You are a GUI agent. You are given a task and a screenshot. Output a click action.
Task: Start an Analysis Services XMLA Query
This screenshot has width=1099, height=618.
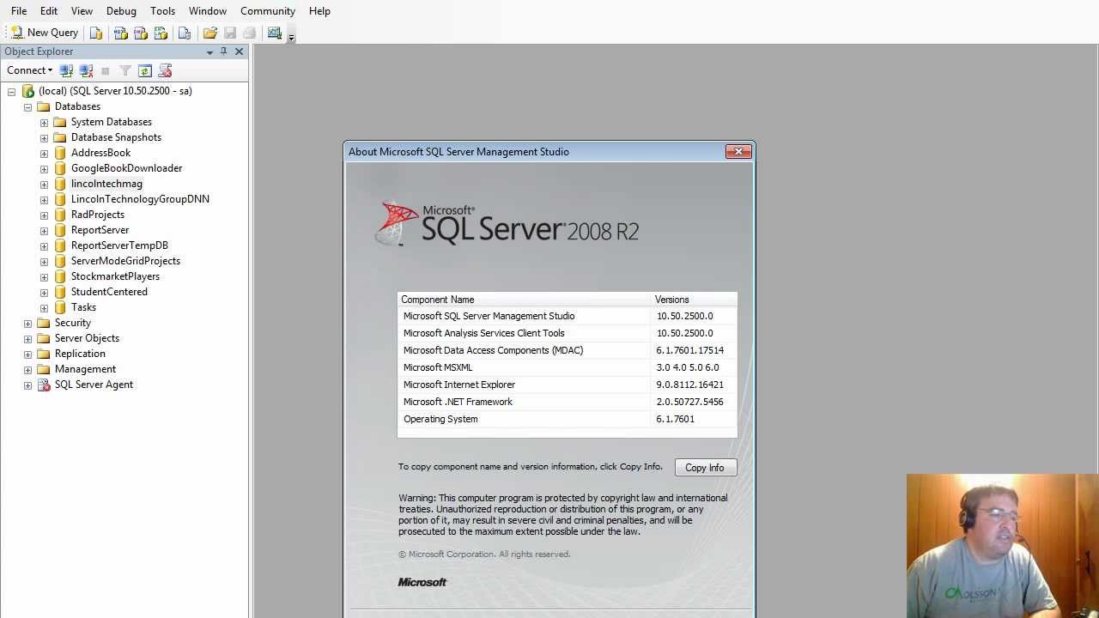coord(161,33)
